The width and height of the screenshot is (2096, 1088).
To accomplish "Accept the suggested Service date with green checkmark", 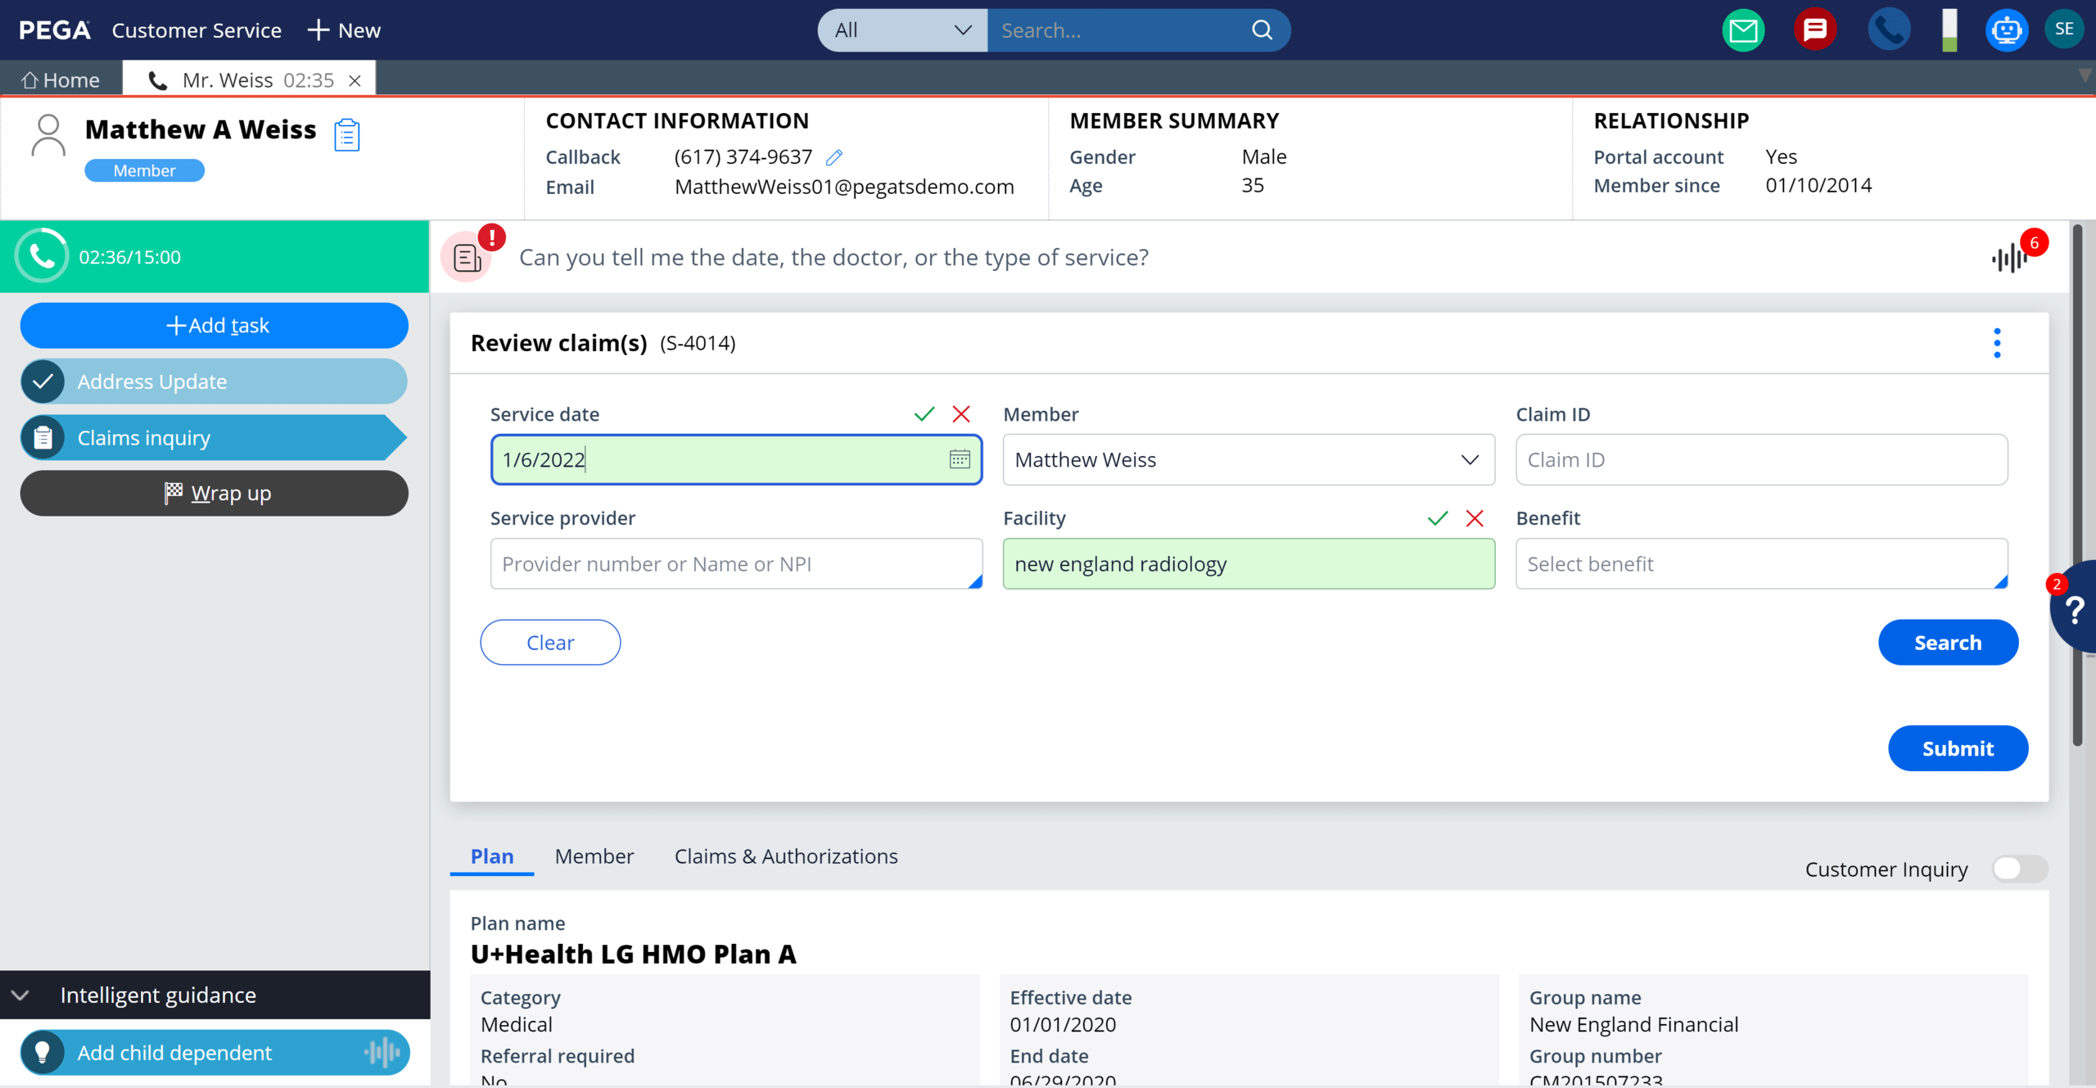I will tap(924, 414).
